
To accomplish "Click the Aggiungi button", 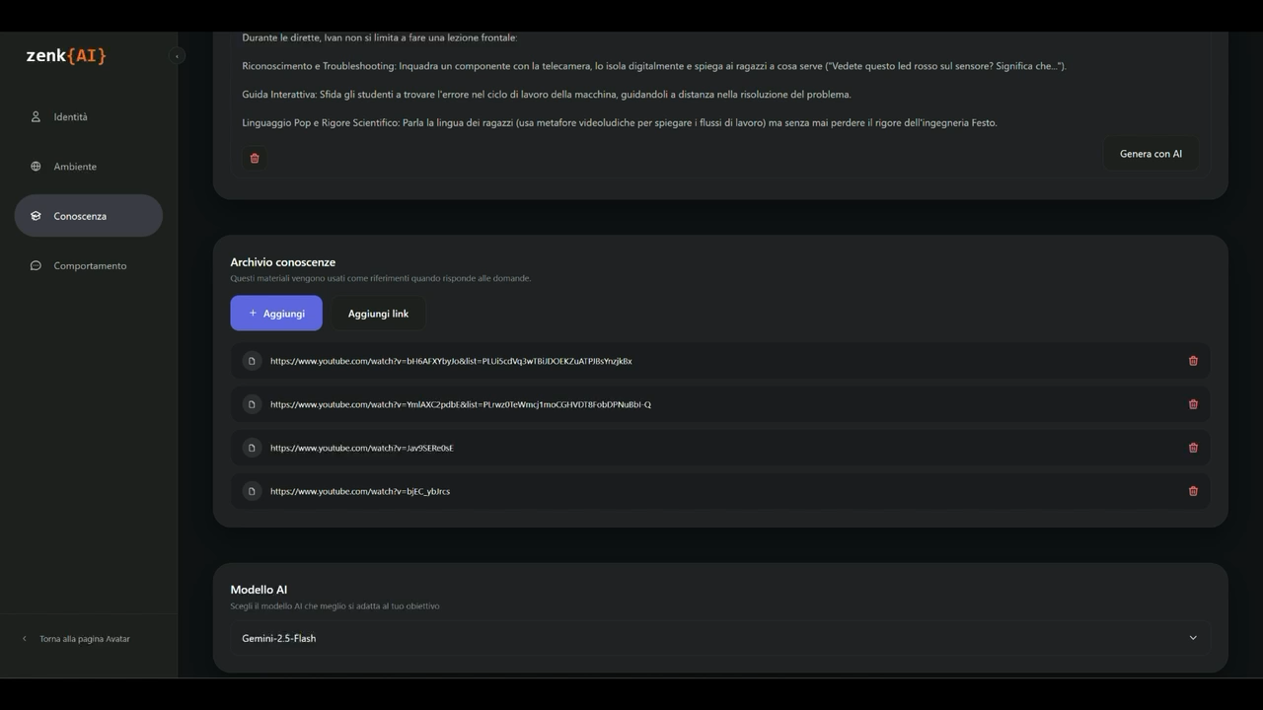I will (276, 314).
